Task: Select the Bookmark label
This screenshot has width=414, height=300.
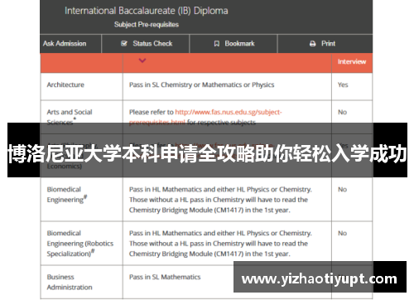Action: click(239, 43)
